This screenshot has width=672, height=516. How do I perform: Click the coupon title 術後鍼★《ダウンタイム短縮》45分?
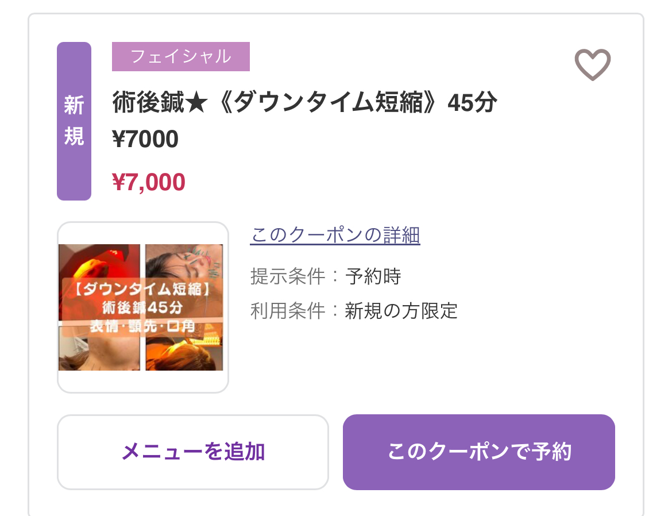304,104
